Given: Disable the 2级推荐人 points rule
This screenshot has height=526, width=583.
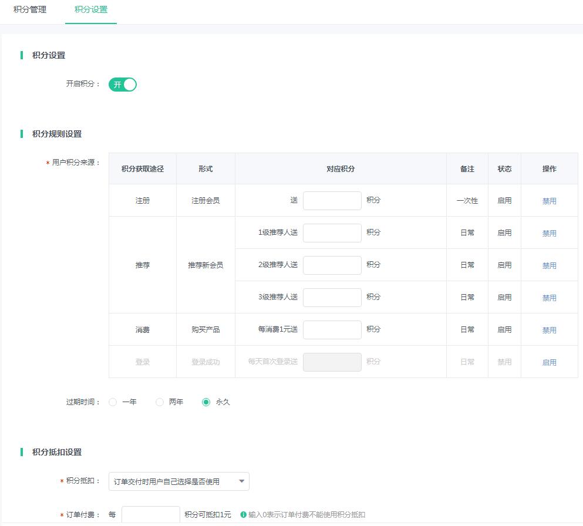Looking at the screenshot, I should [549, 265].
